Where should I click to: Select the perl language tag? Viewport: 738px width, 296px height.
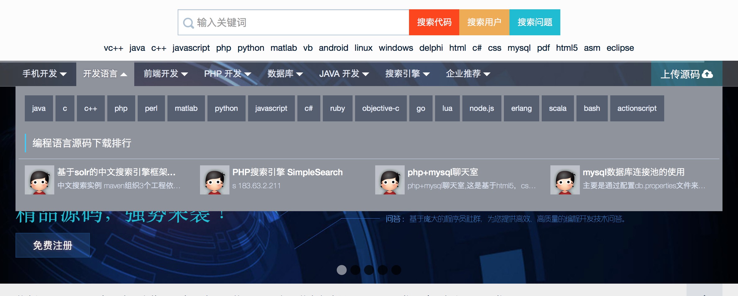click(151, 108)
